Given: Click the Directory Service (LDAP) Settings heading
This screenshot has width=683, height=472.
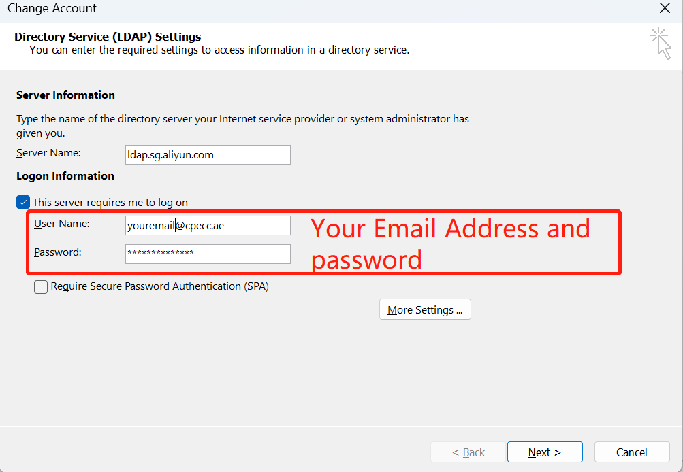Looking at the screenshot, I should [108, 37].
